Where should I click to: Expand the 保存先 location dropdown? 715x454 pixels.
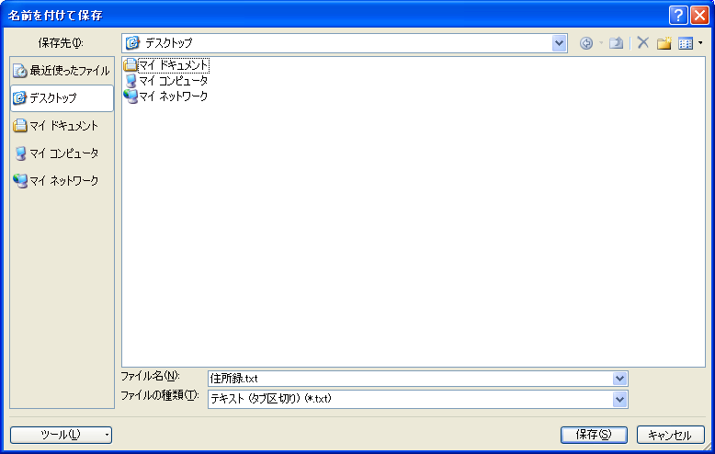560,43
